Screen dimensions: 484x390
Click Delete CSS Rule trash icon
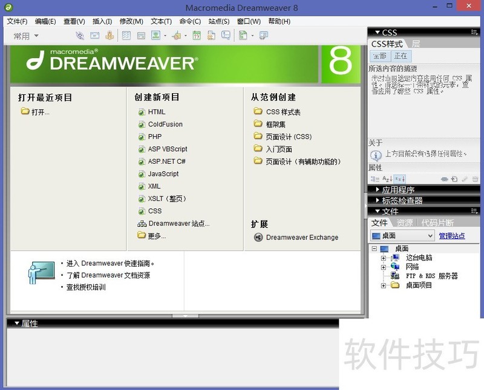[x=475, y=179]
